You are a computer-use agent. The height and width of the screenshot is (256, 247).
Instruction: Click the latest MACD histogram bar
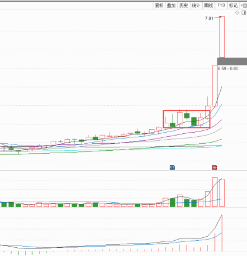(x=222, y=233)
